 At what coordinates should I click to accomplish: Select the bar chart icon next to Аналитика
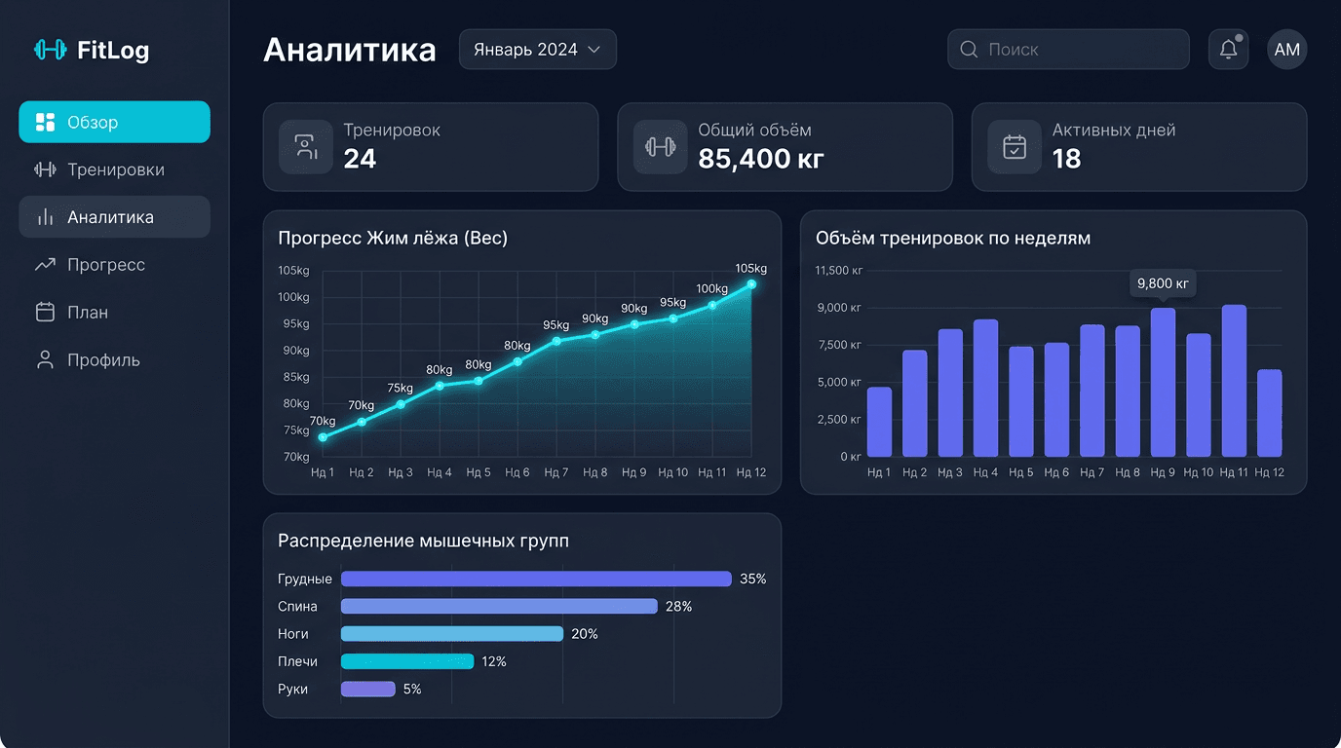pyautogui.click(x=45, y=216)
